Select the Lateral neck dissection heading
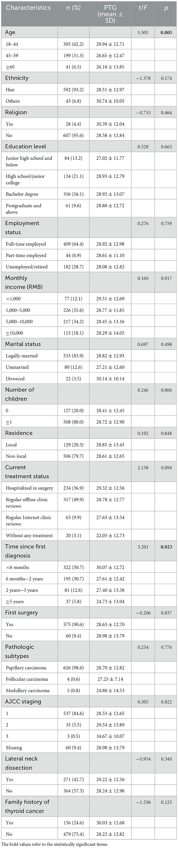178x848 pixels. pyautogui.click(x=21, y=763)
